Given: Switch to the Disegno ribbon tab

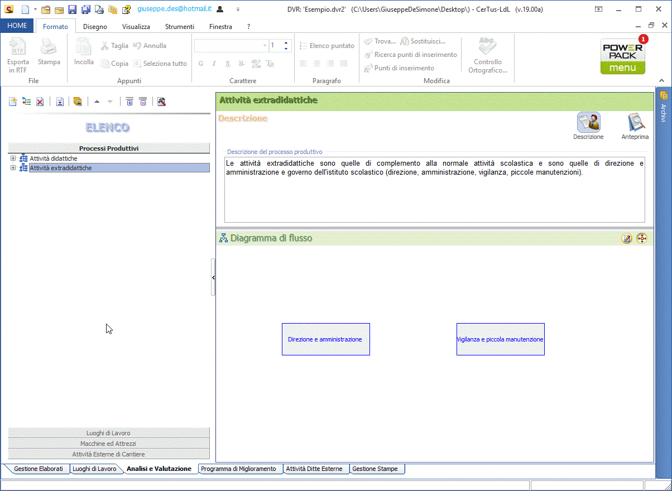Looking at the screenshot, I should pyautogui.click(x=95, y=27).
